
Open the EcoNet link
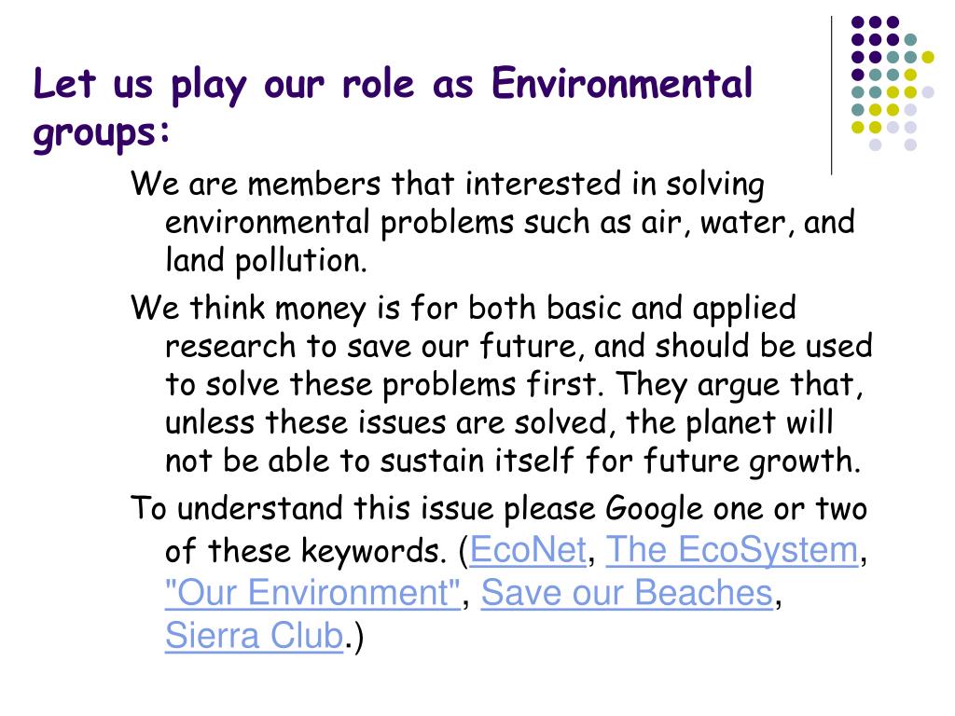coord(528,550)
